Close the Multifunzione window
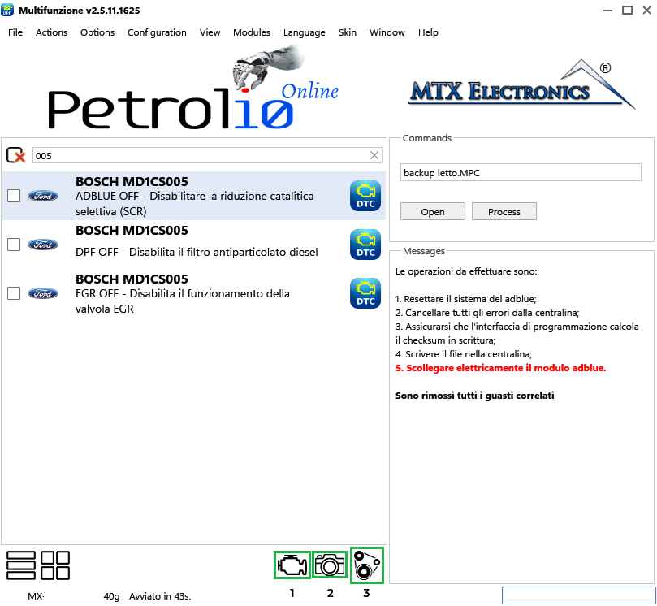The image size is (657, 606). pyautogui.click(x=647, y=11)
